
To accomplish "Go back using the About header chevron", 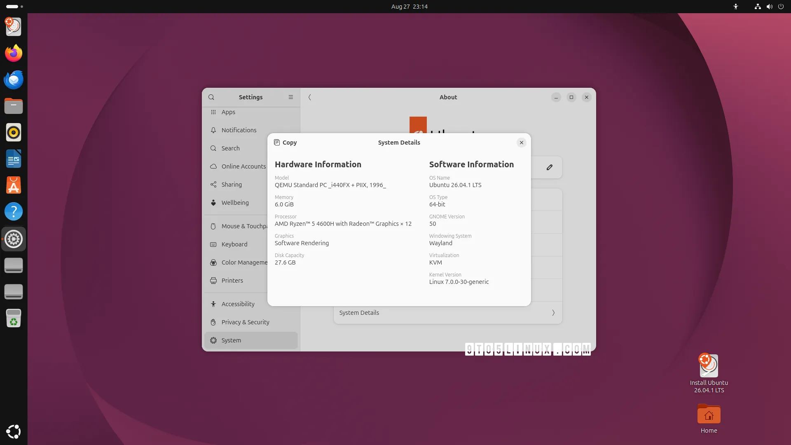I will (x=310, y=97).
